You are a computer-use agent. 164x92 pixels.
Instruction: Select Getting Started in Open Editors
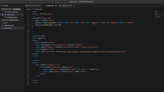pos(12,12)
